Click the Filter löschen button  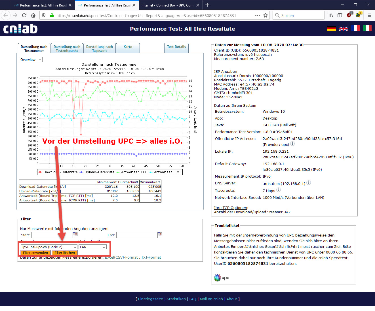(65, 253)
